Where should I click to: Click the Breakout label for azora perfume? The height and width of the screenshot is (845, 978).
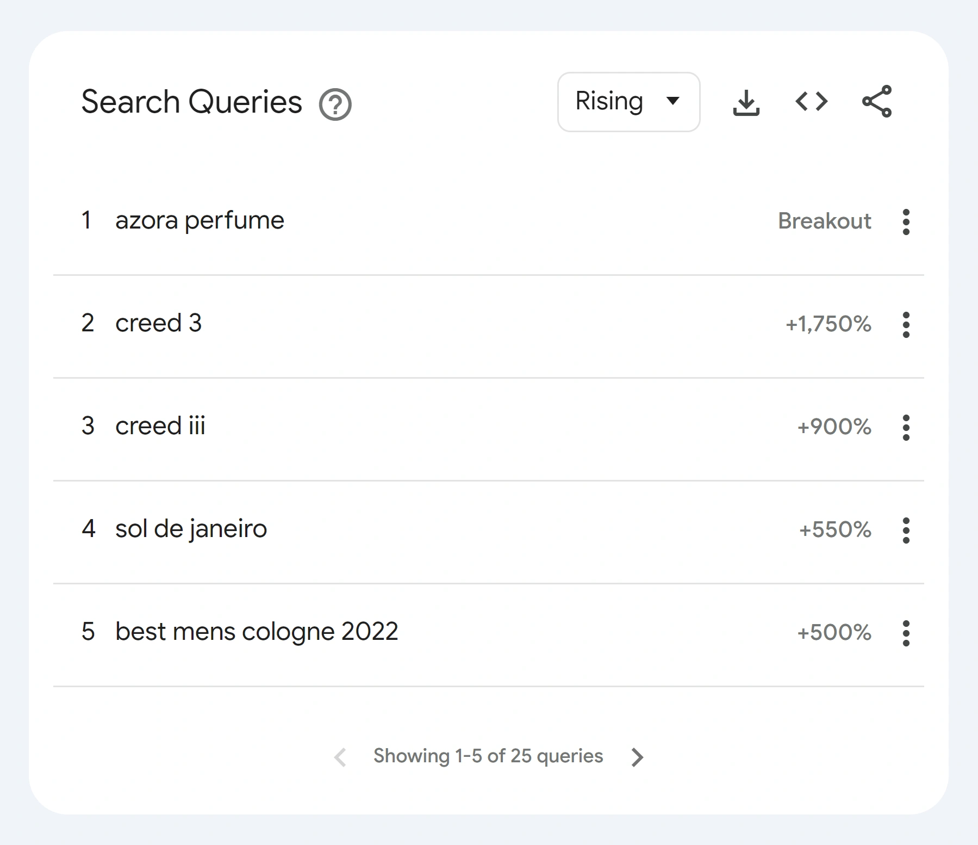[824, 221]
